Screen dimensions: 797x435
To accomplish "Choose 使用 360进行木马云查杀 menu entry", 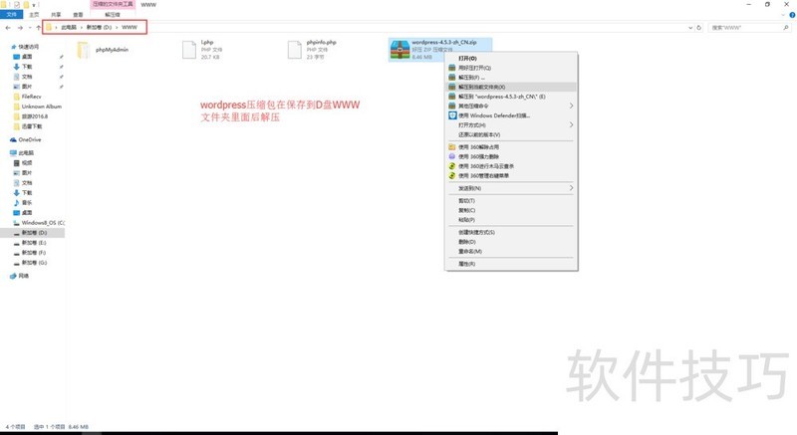I will coord(511,166).
